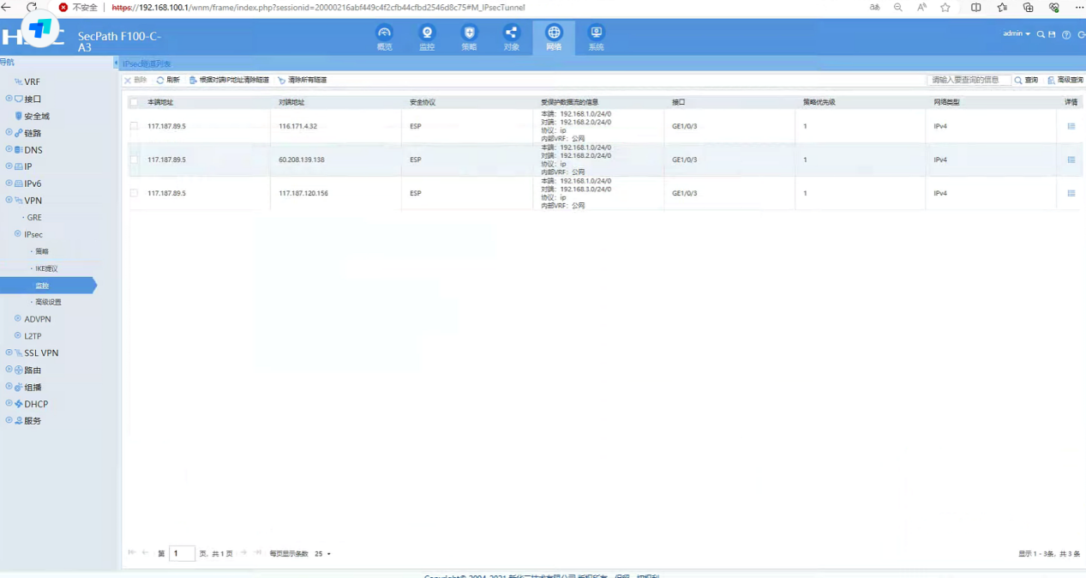Click the browser refresh icon

(x=32, y=8)
